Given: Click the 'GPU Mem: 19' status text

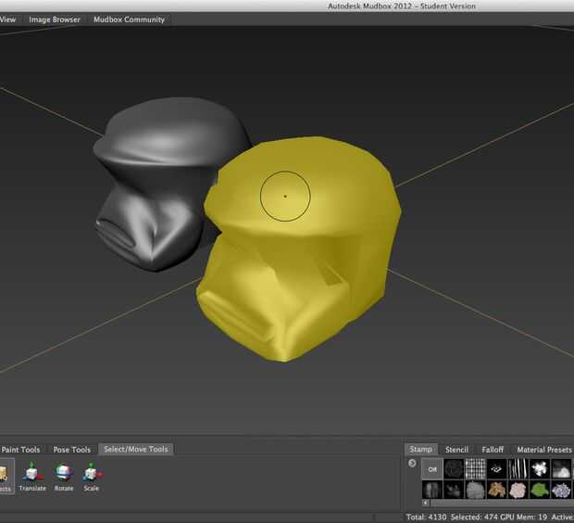Looking at the screenshot, I should point(523,517).
